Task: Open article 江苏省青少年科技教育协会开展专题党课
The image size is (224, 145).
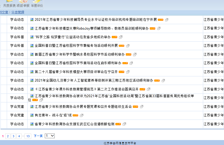Action: [x=83, y=107]
